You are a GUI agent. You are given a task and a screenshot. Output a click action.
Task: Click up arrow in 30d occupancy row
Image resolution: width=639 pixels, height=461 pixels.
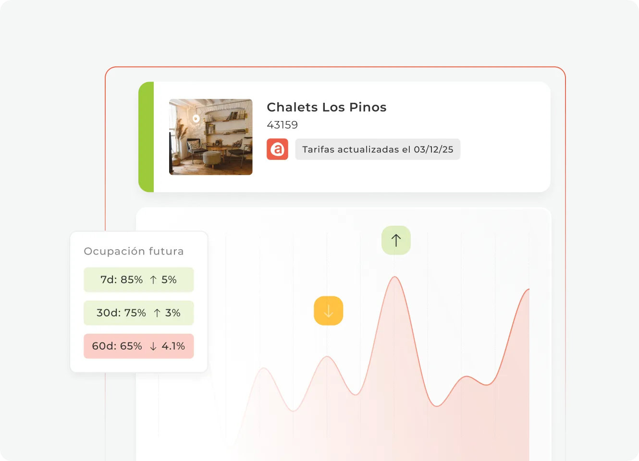pos(157,313)
